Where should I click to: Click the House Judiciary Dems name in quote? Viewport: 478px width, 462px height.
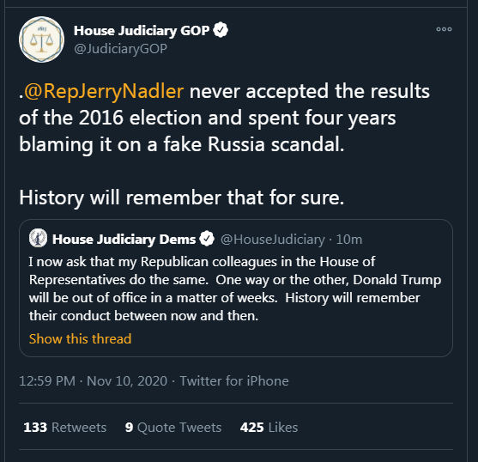point(124,240)
